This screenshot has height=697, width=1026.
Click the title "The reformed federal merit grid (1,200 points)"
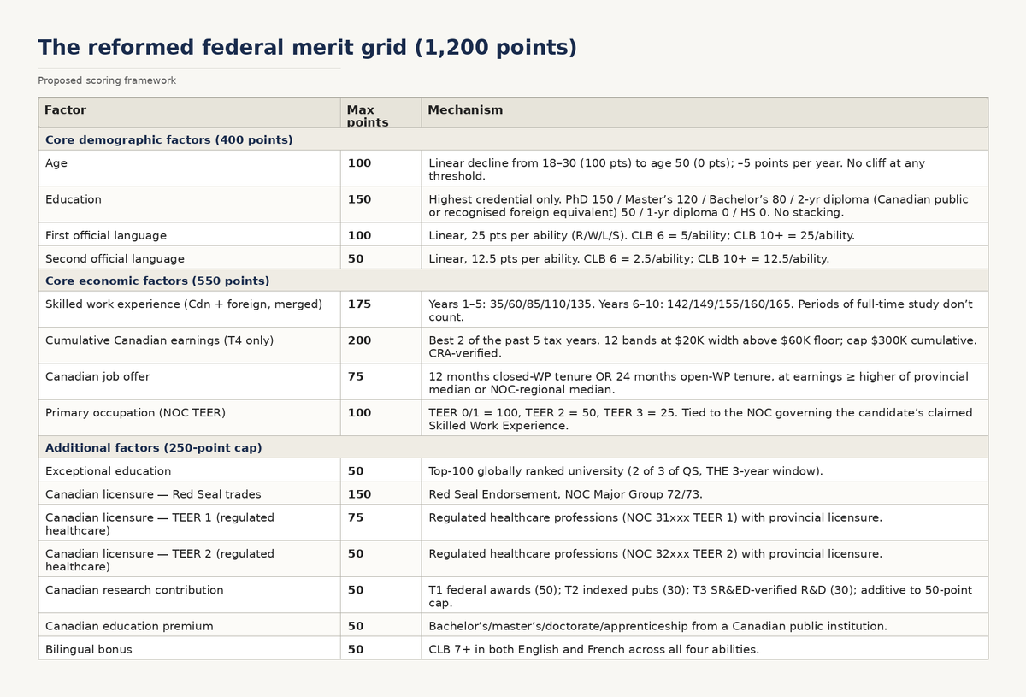tap(307, 48)
